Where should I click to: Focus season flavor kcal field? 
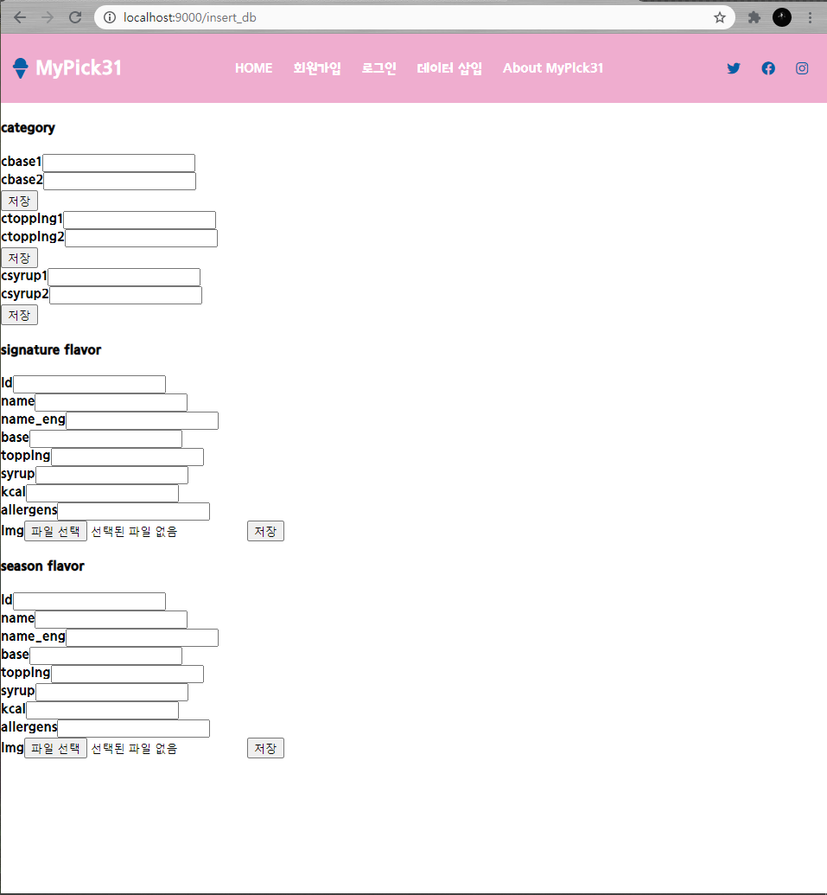pos(103,710)
